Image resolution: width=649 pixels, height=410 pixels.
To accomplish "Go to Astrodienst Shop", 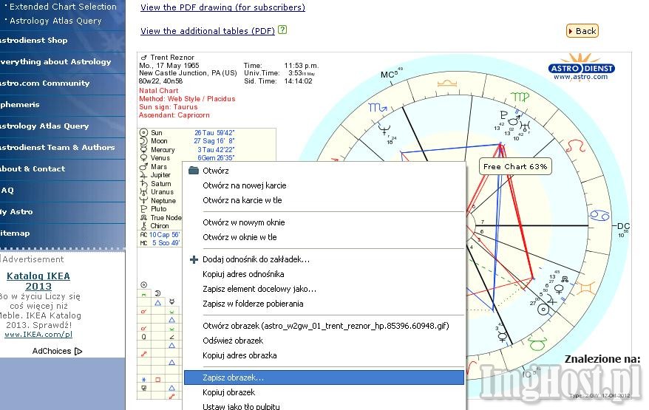I will (x=33, y=41).
